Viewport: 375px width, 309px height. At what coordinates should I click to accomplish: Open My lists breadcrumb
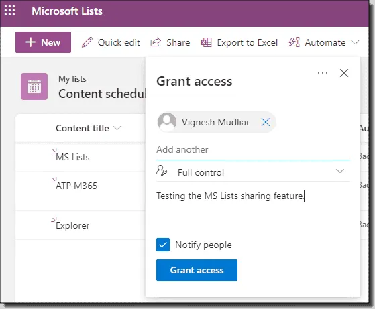click(72, 79)
